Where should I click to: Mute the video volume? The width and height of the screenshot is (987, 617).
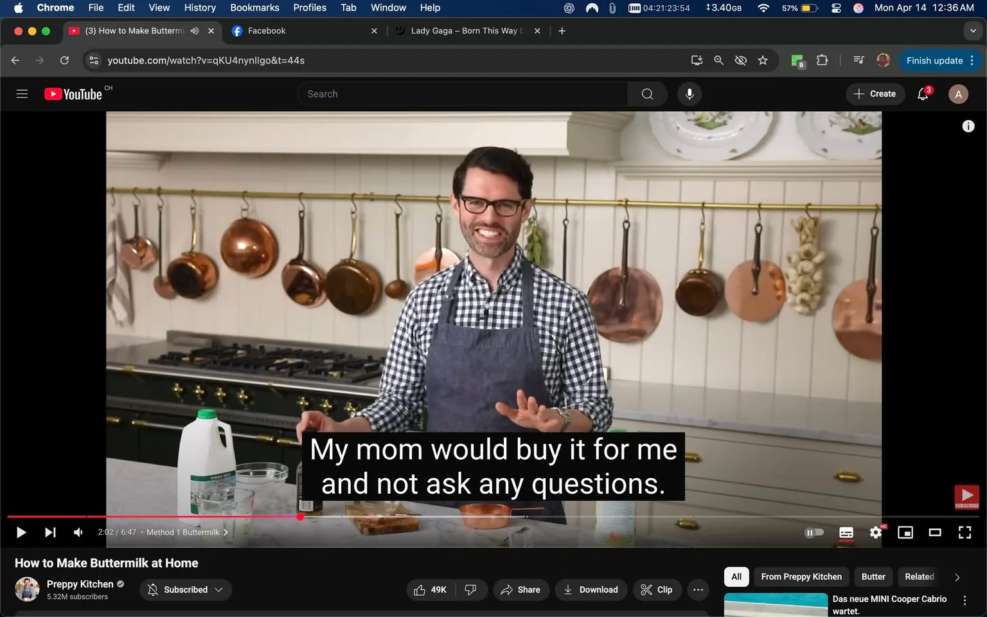78,532
